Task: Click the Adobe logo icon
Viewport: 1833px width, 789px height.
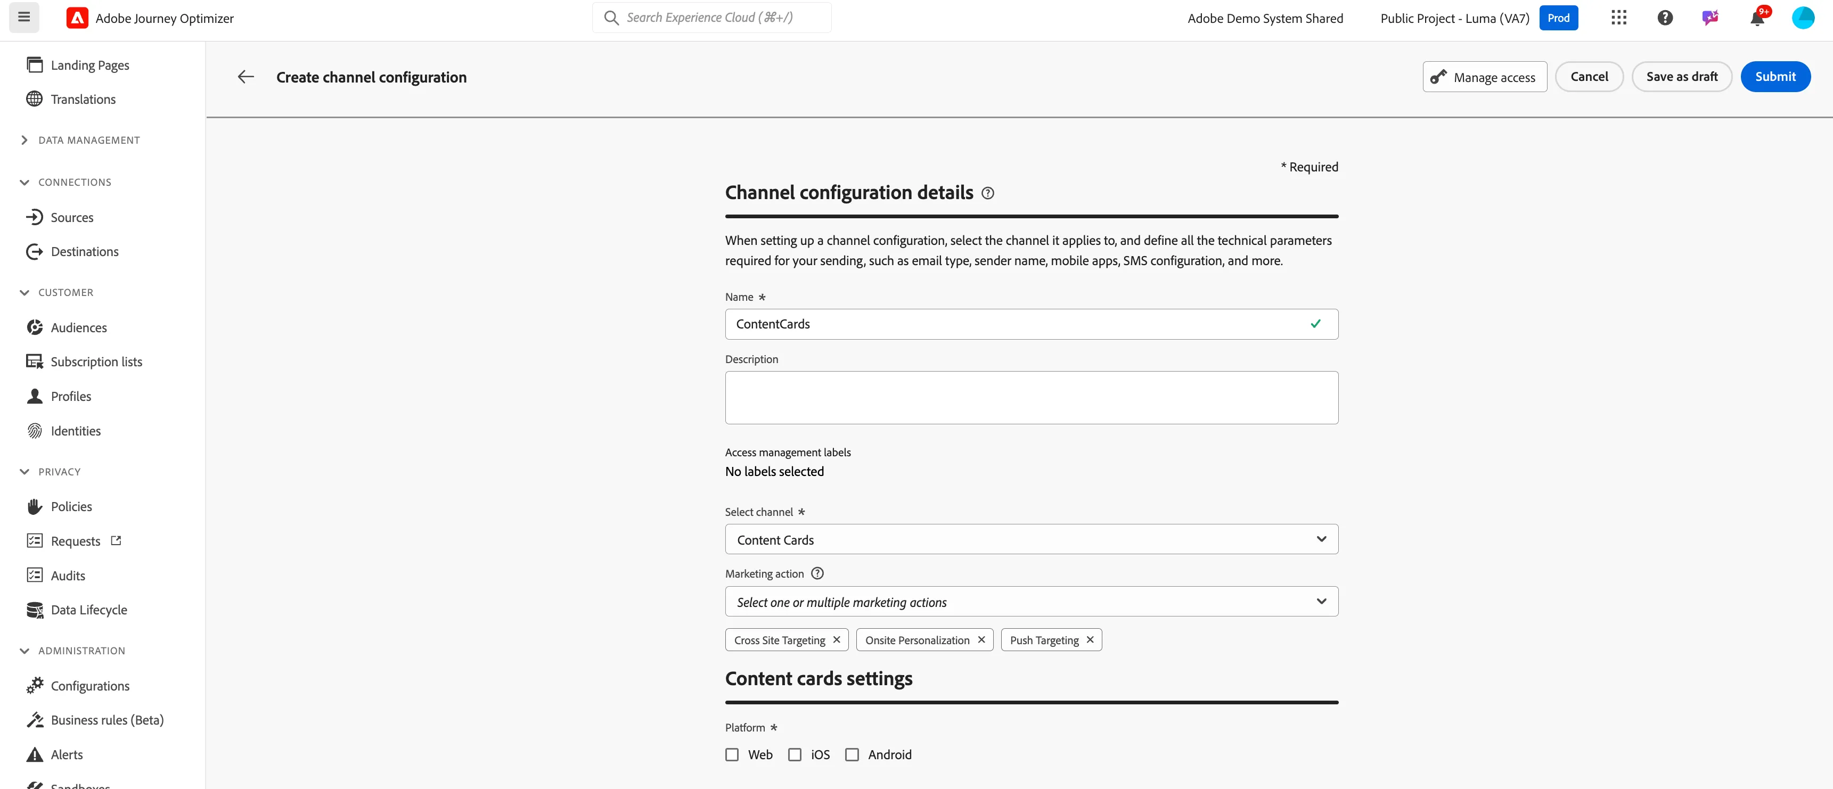Action: click(77, 18)
